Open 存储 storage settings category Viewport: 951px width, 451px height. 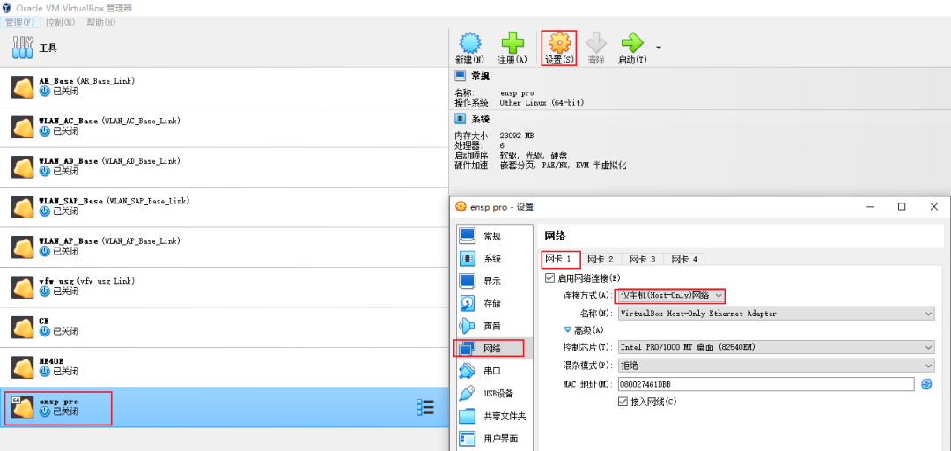[492, 304]
